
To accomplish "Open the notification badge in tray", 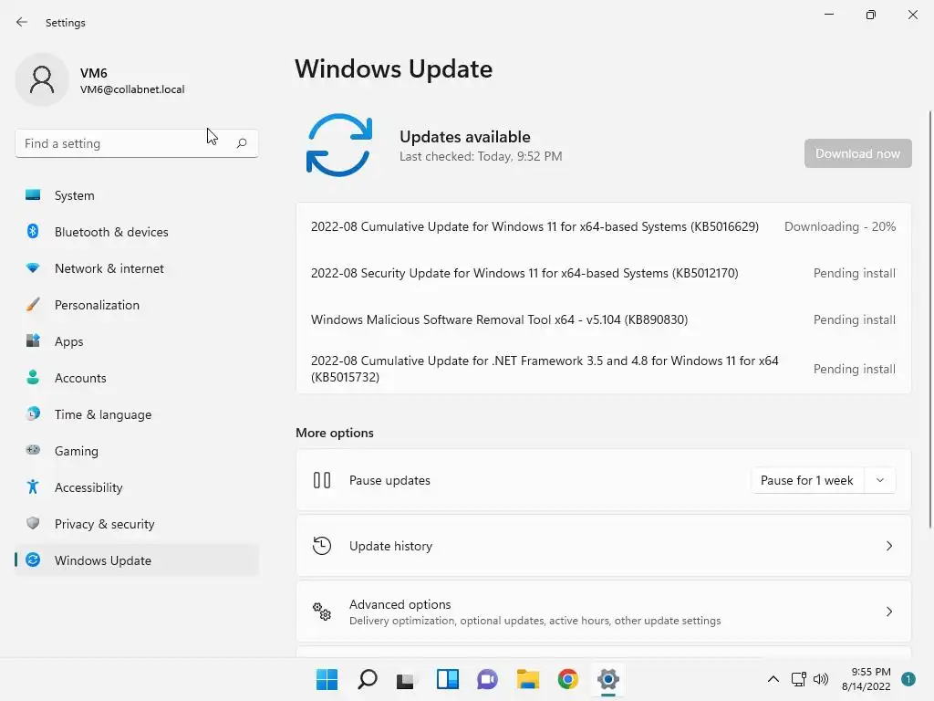I will coord(908,679).
